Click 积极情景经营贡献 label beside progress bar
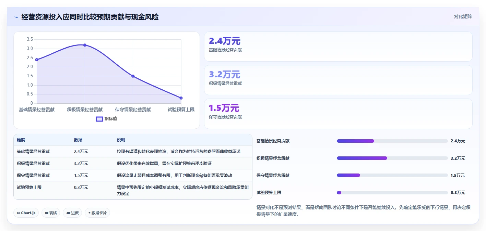 pyautogui.click(x=273, y=158)
